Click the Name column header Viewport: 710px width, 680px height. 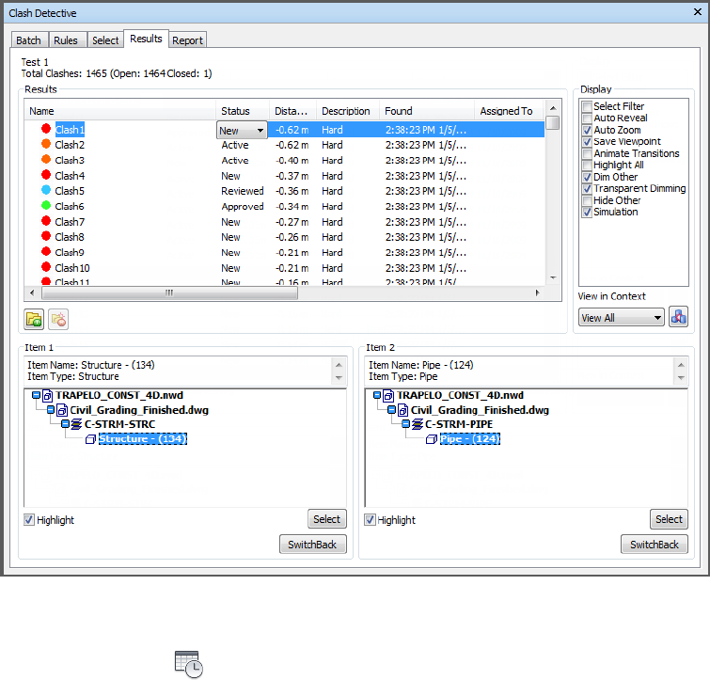[120, 111]
